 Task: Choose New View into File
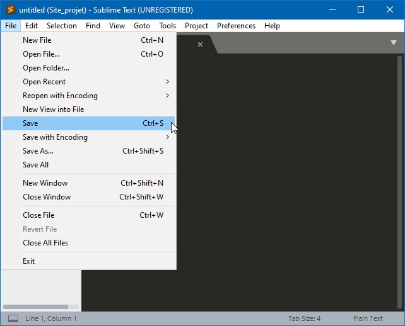pyautogui.click(x=88, y=110)
